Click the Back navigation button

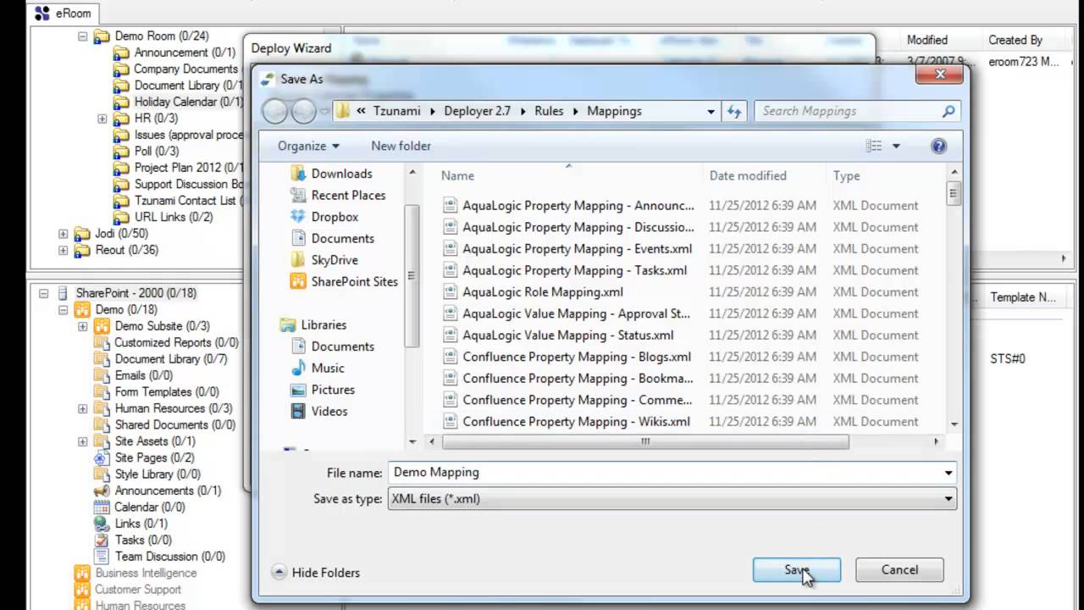coord(276,111)
